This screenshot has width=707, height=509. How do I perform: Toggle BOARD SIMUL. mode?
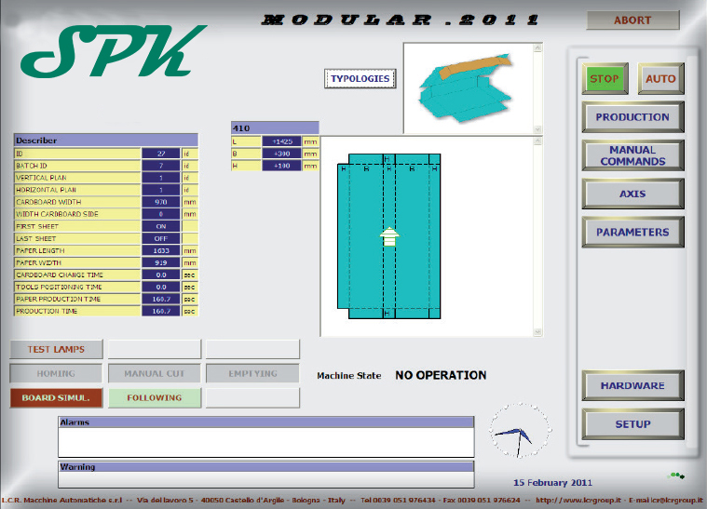(57, 398)
